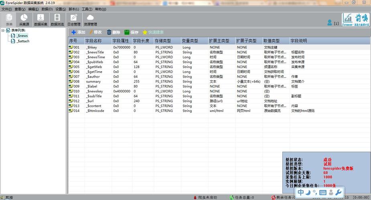Screen dimensions: 371x200
Task: Open the 表单 toolbar icon
Action: pyautogui.click(x=9, y=20)
